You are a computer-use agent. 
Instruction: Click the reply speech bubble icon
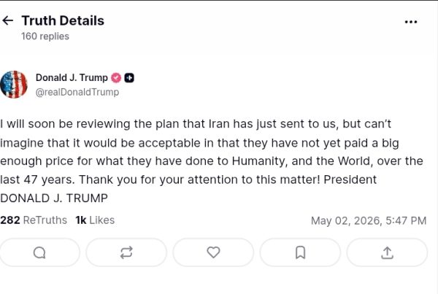click(x=39, y=252)
